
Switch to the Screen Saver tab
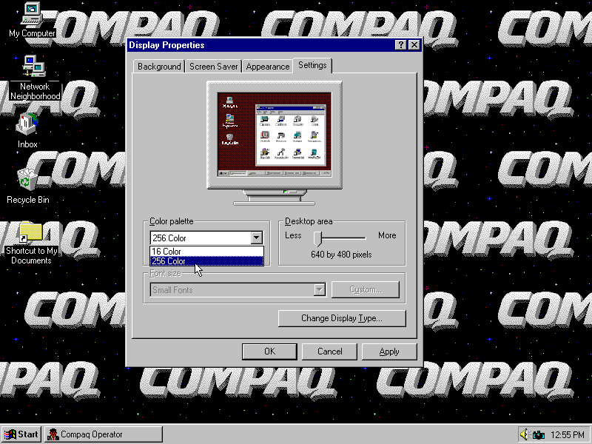pyautogui.click(x=213, y=67)
